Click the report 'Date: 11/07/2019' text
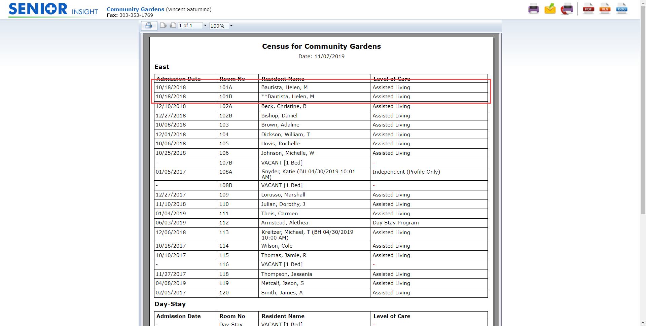The height and width of the screenshot is (326, 646). (321, 57)
